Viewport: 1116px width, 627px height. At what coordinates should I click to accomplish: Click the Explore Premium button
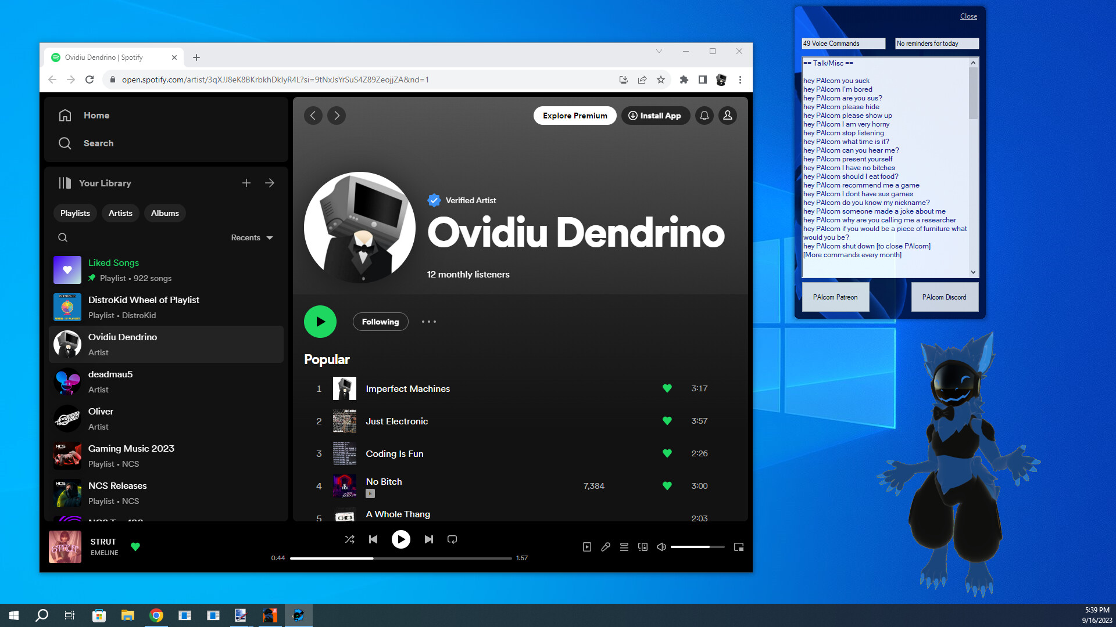[574, 116]
